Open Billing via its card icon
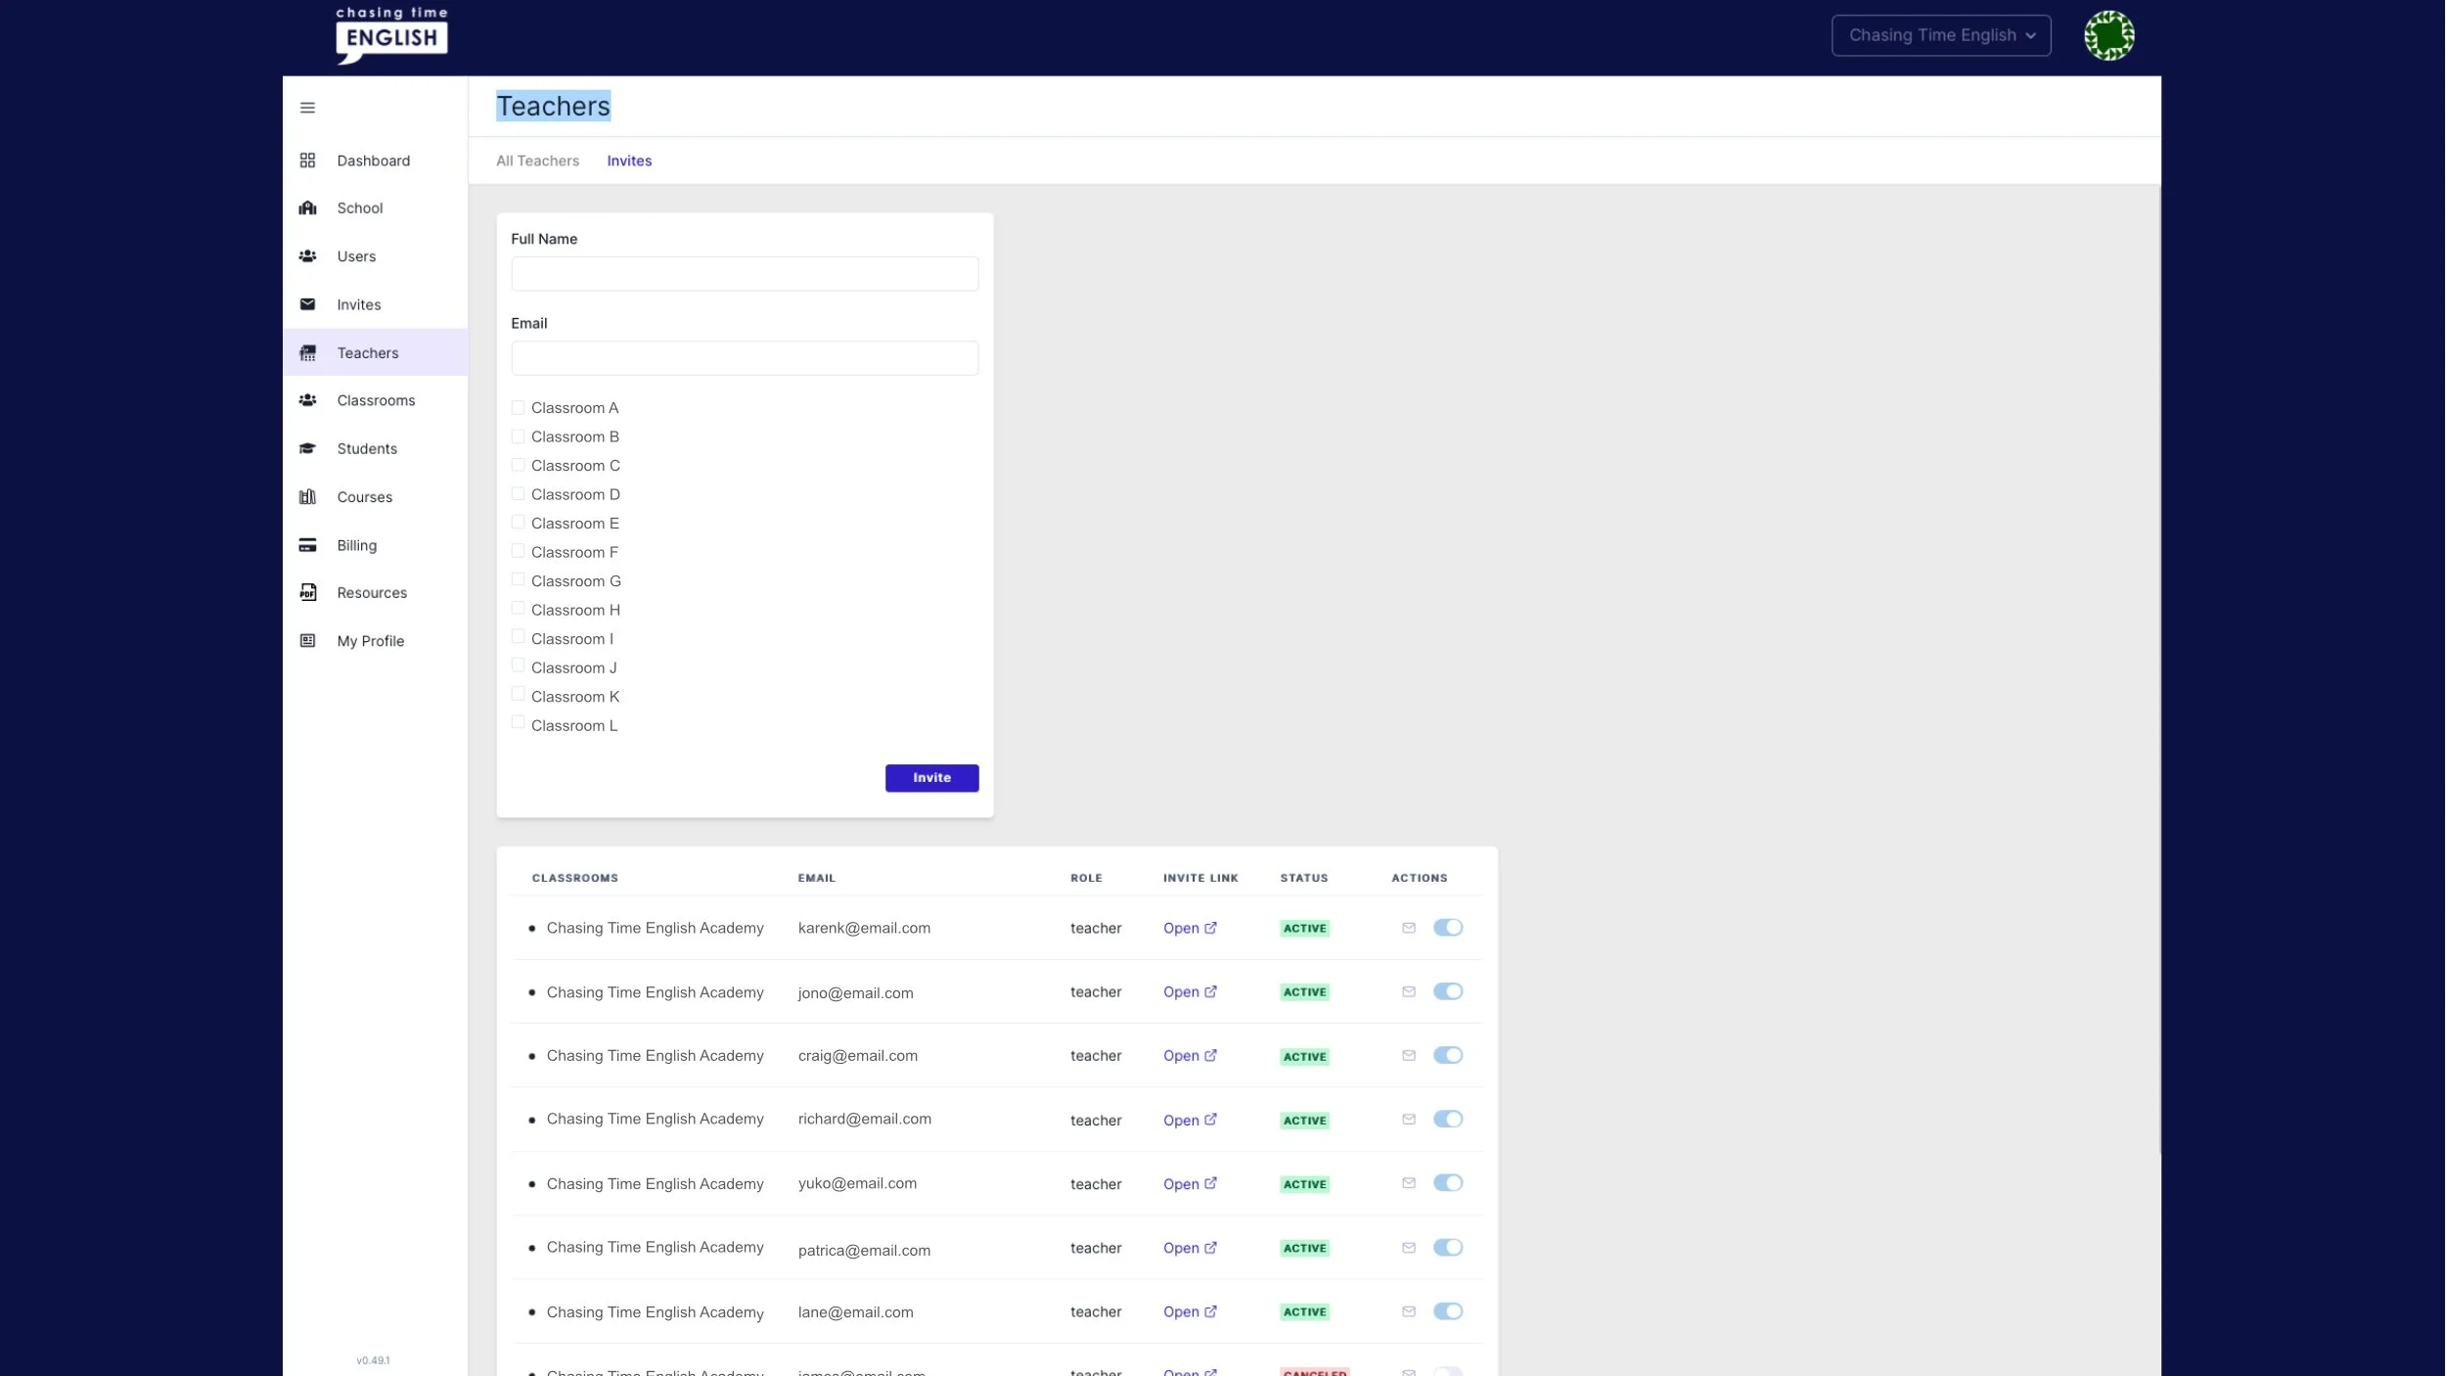Image resolution: width=2446 pixels, height=1376 pixels. 307,545
